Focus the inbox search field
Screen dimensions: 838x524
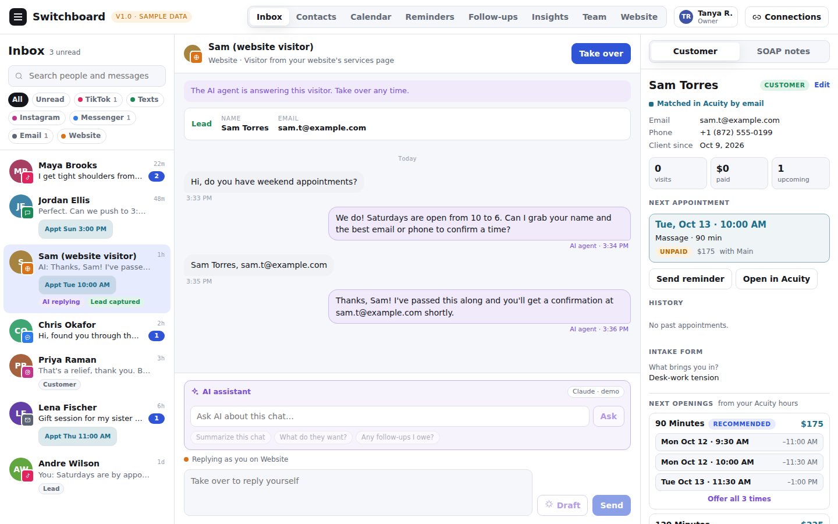pos(87,76)
